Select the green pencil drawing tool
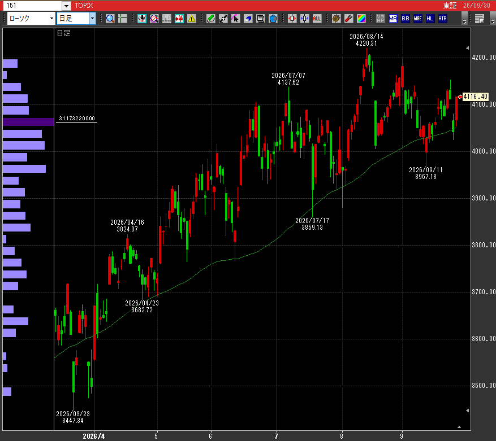496x441 pixels. [211, 19]
